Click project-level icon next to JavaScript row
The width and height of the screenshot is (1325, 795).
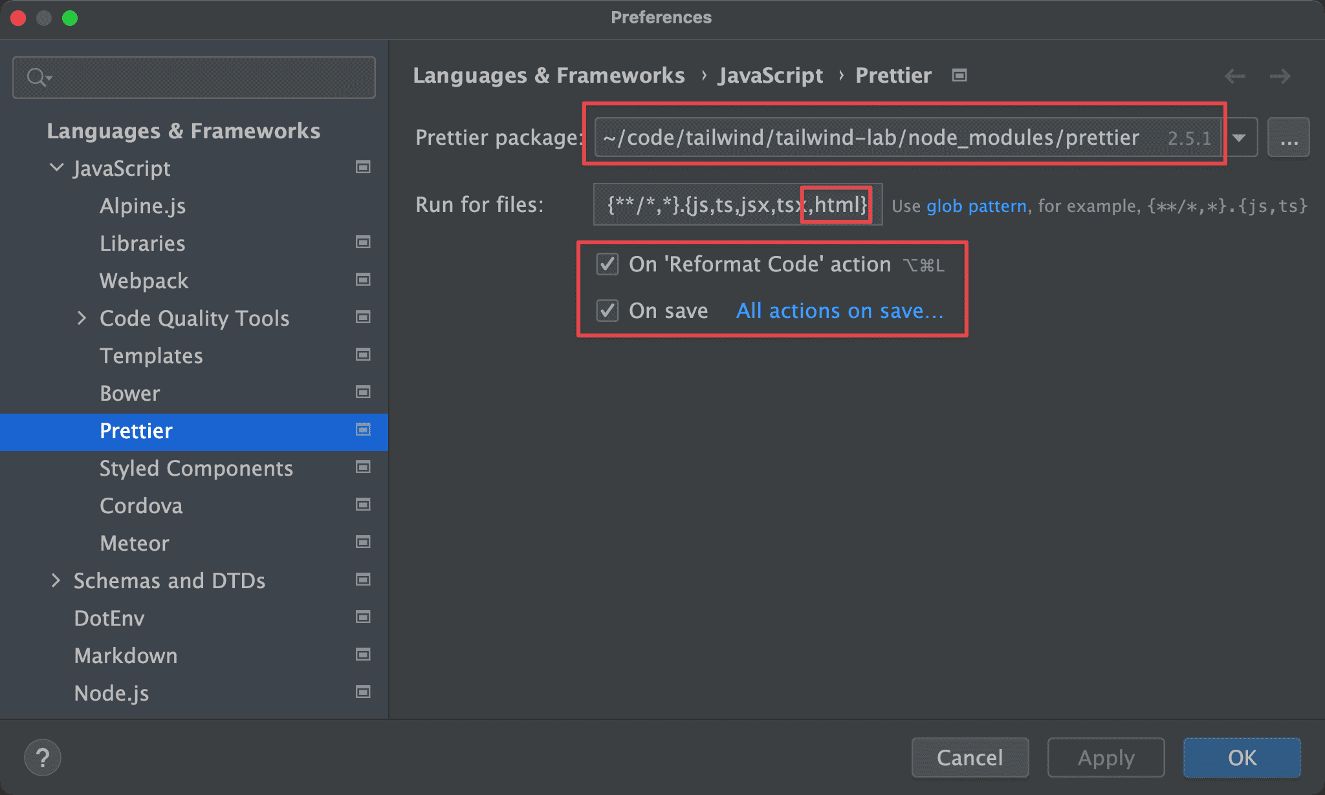click(x=363, y=167)
